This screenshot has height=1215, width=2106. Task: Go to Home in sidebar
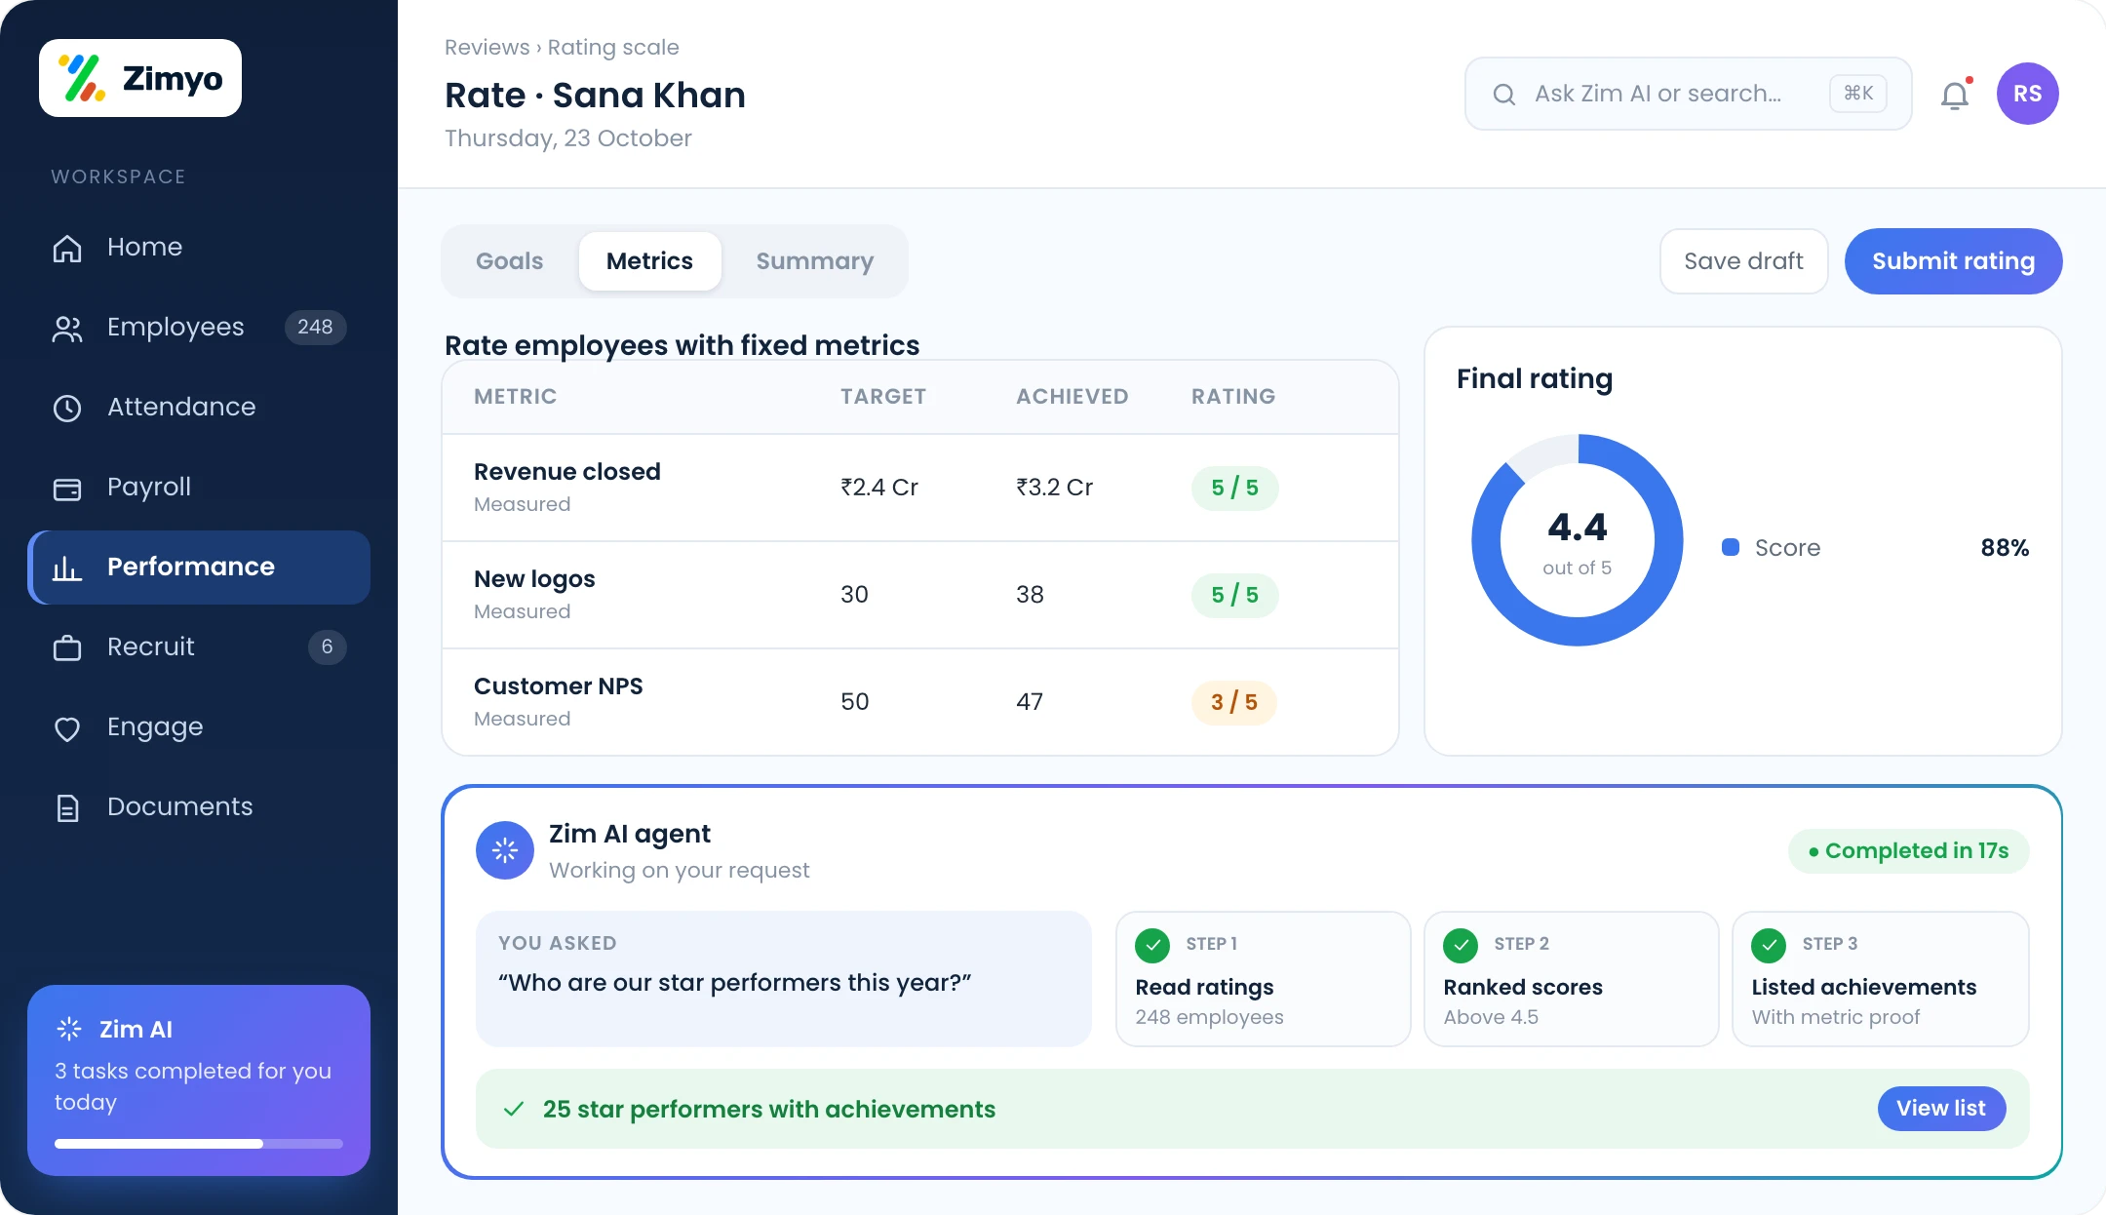(199, 248)
